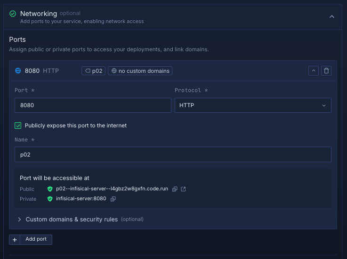Image resolution: width=347 pixels, height=259 pixels.
Task: Click the Add port button
Action: coord(36,239)
